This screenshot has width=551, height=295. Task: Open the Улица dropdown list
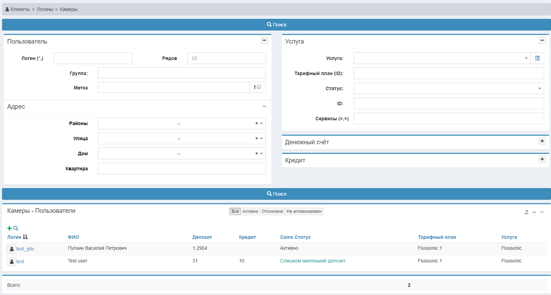pos(261,138)
